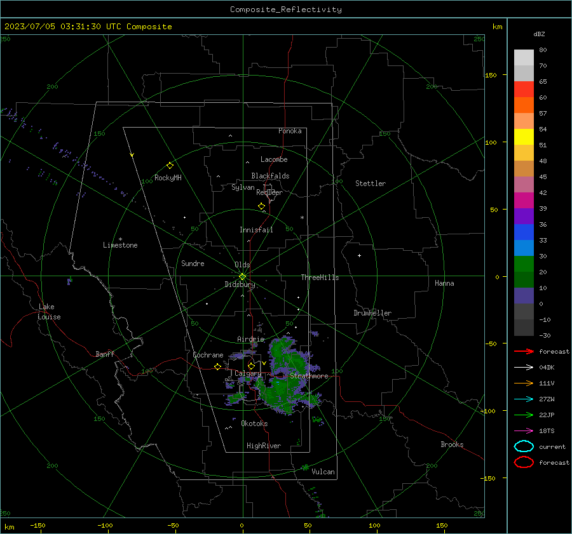Click the yellow diamond at radar center near Olds
The height and width of the screenshot is (534, 572).
coord(242,277)
